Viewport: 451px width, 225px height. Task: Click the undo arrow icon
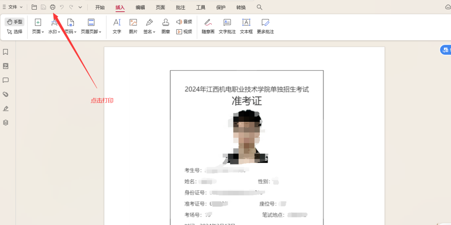tap(61, 7)
